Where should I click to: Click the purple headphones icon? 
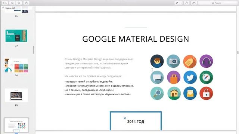tap(206, 61)
